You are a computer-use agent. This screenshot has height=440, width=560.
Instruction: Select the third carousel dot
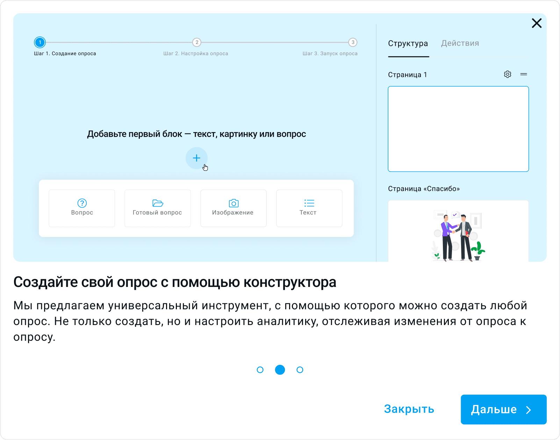point(300,370)
